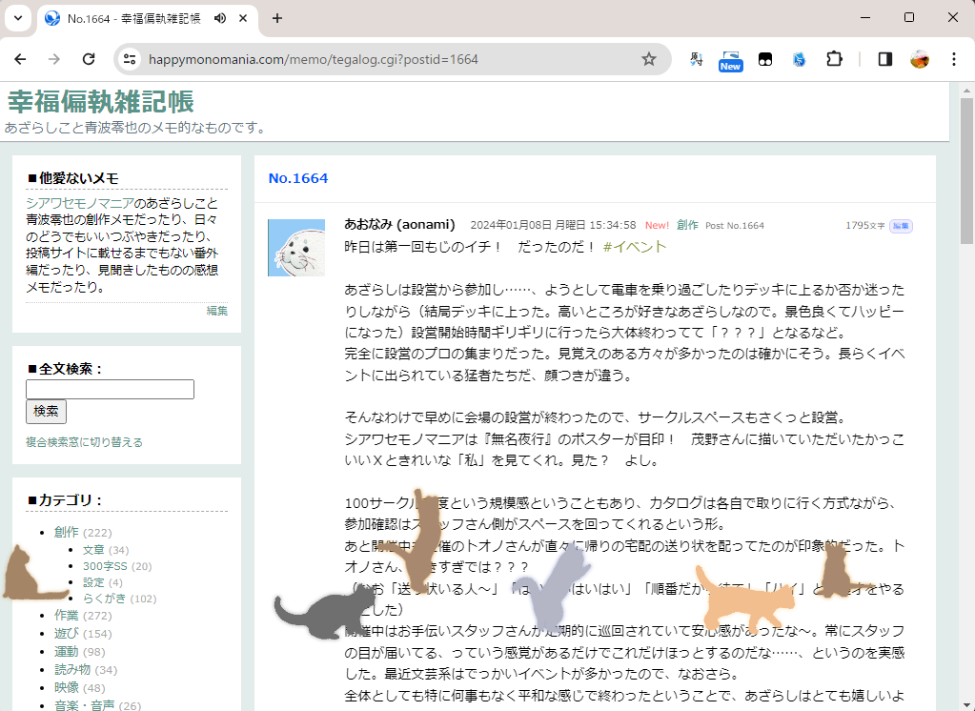Click the #イベント hashtag link

(x=634, y=247)
